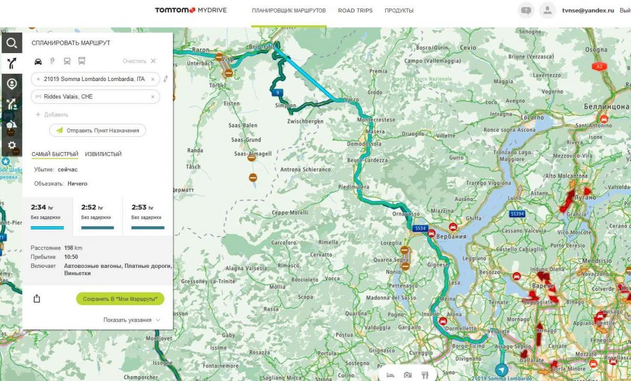Open My Places from the sidebar
This screenshot has width=631, height=381.
[x=12, y=84]
